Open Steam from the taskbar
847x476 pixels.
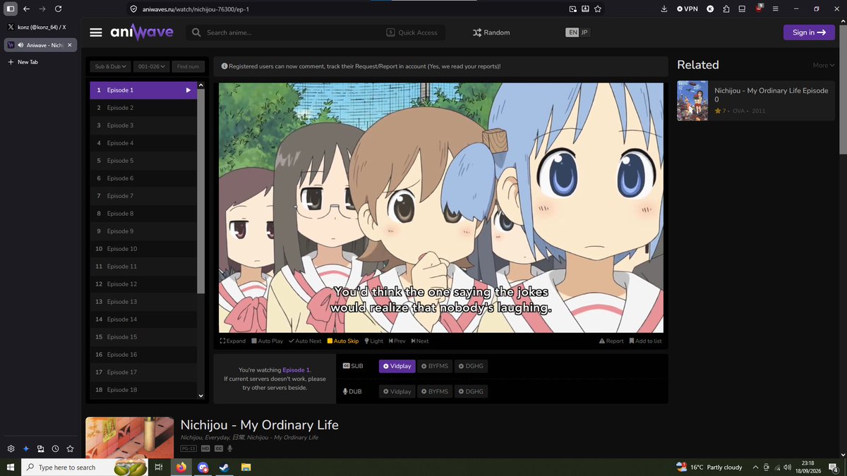(224, 467)
